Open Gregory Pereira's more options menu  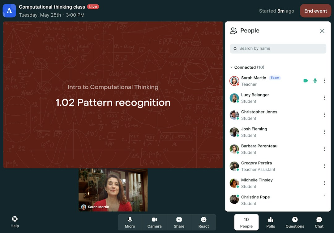coord(324,166)
